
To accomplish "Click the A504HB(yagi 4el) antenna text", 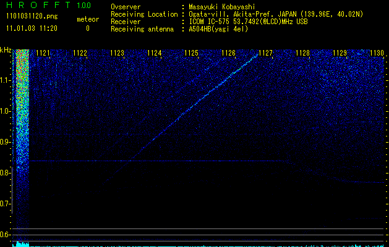I will pyautogui.click(x=218, y=29).
